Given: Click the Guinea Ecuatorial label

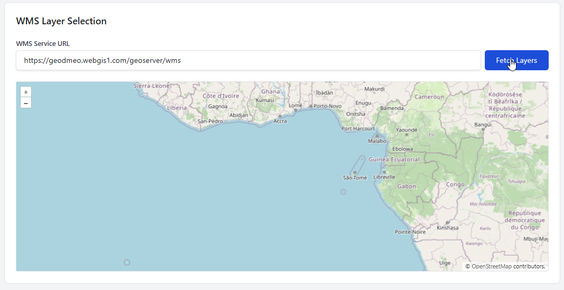Looking at the screenshot, I should coord(394,159).
